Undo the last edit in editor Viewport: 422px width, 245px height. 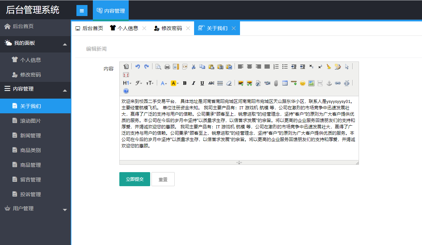pyautogui.click(x=137, y=67)
